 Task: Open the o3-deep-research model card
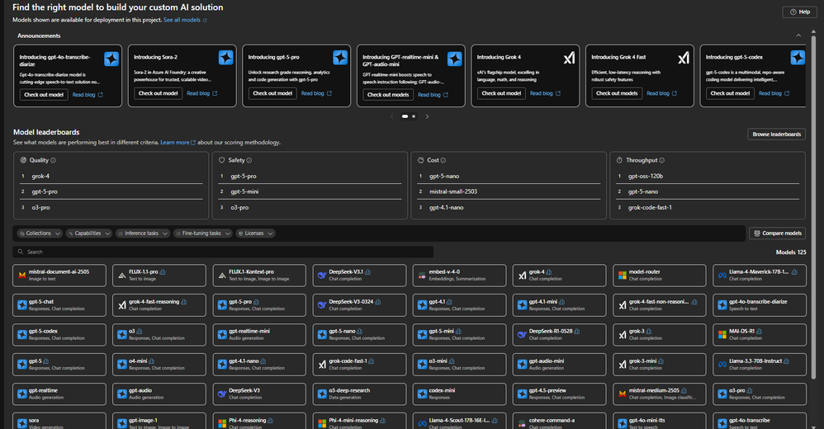359,394
